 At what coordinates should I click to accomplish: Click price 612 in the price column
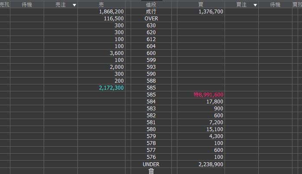coord(151,39)
